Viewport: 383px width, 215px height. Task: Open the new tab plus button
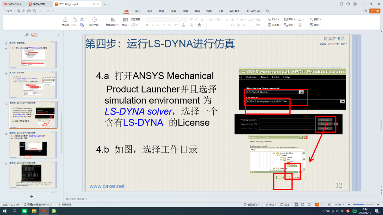[105, 4]
